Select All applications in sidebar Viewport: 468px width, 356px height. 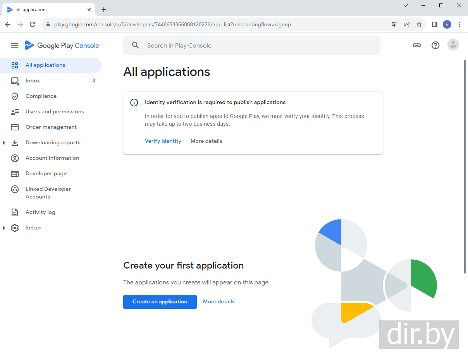click(x=45, y=65)
